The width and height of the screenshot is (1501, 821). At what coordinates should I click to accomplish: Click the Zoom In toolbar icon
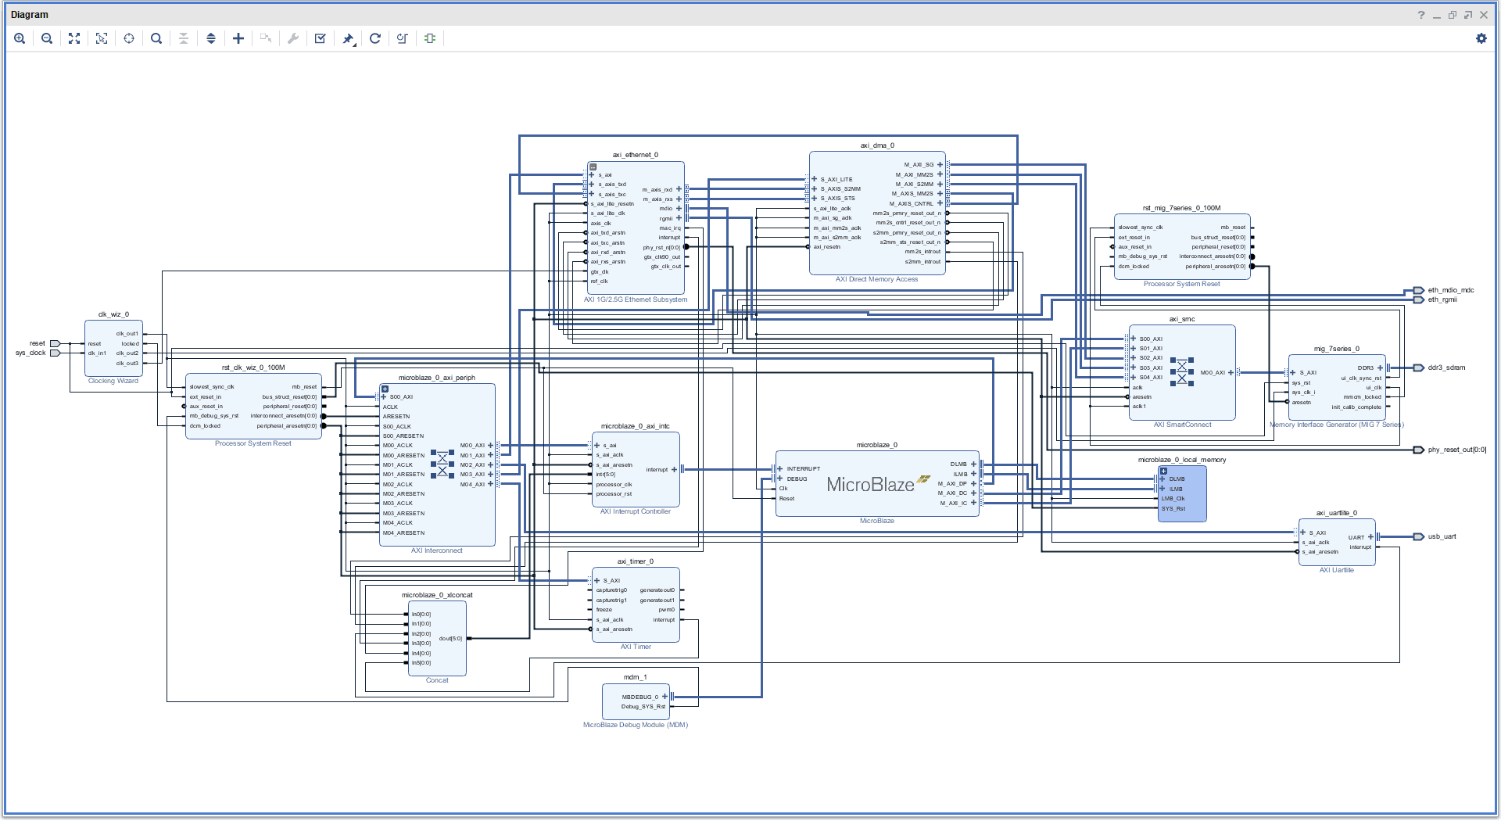click(x=20, y=38)
